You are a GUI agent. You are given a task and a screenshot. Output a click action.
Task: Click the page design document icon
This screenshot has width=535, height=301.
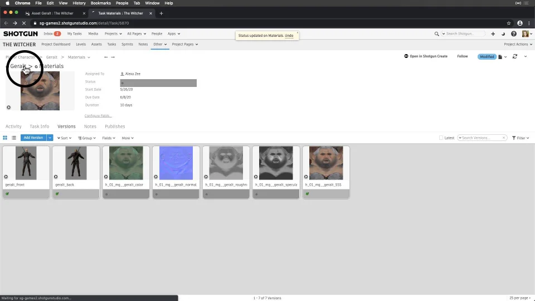[x=500, y=57]
